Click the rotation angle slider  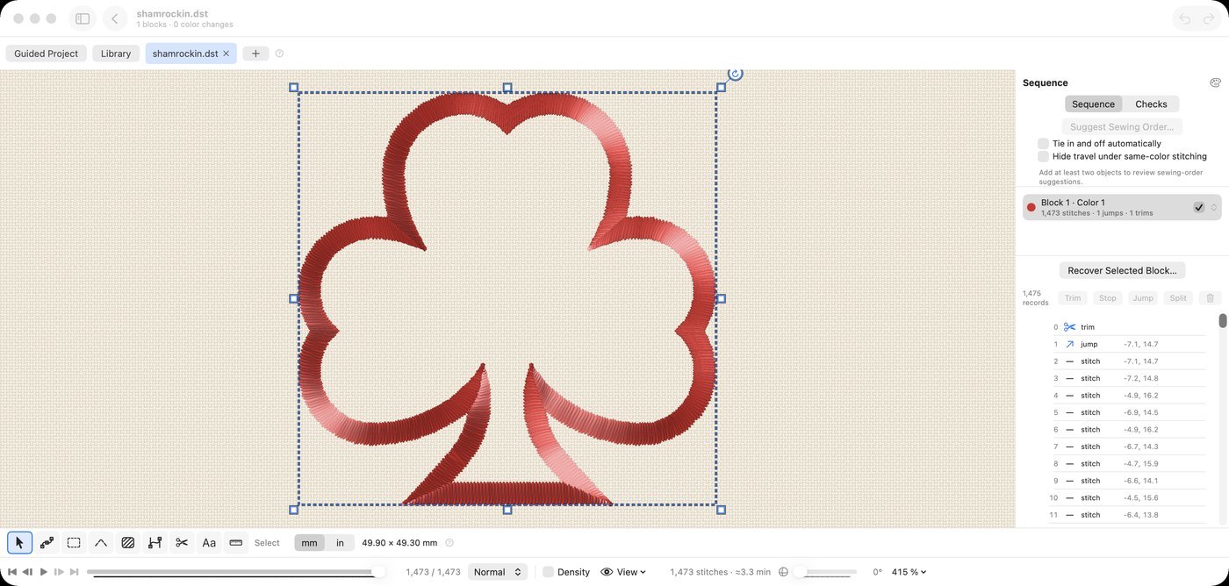point(824,572)
